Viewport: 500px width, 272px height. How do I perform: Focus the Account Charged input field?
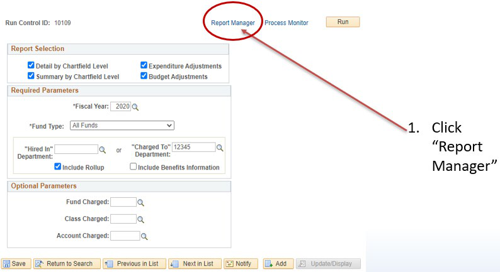point(125,236)
